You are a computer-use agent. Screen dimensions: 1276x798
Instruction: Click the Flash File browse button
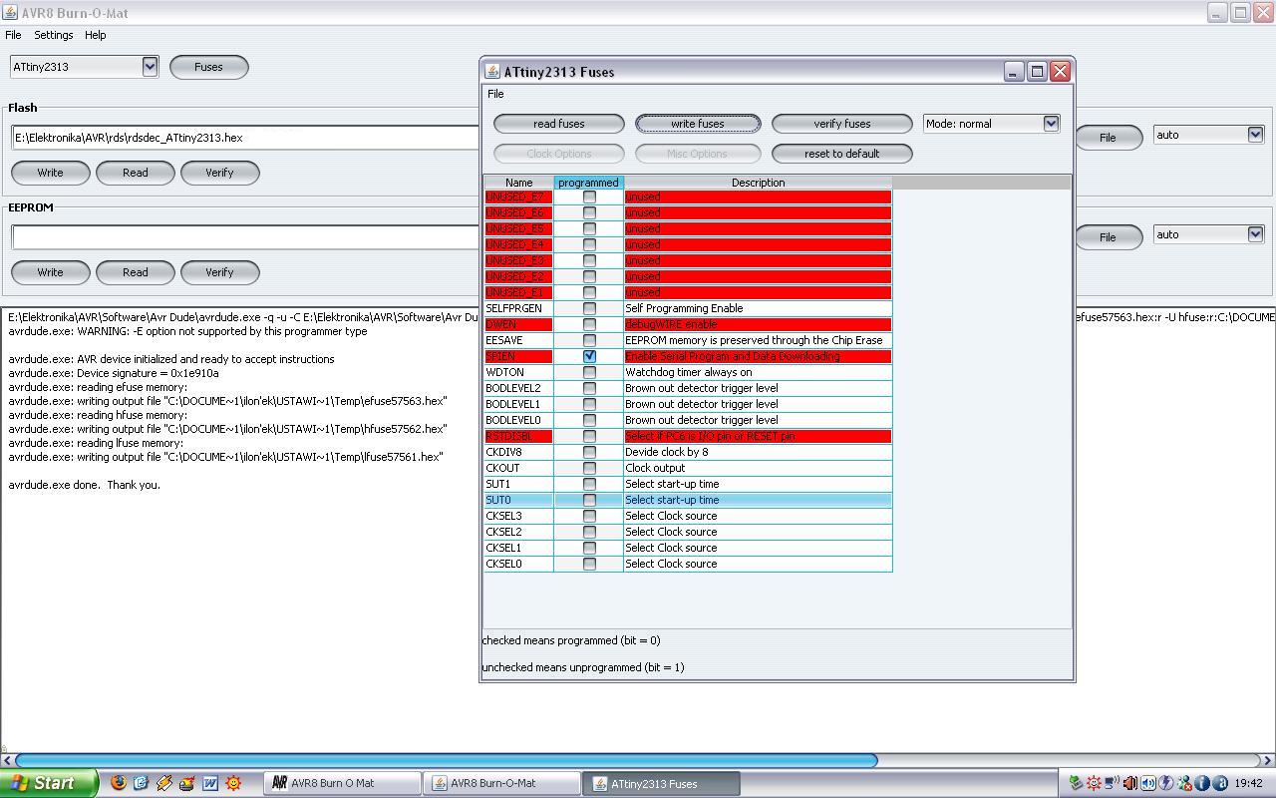tap(1108, 138)
